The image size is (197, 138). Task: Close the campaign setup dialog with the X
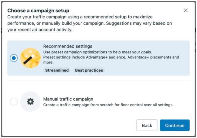coord(186,10)
